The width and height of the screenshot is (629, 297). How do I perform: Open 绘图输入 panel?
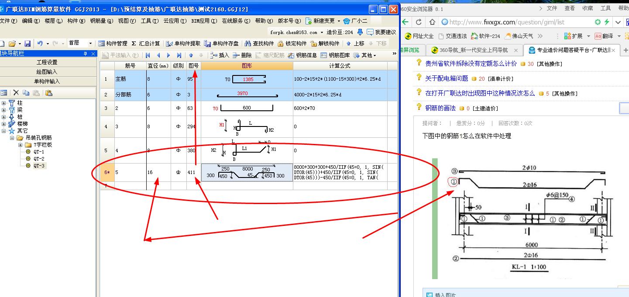(48, 72)
